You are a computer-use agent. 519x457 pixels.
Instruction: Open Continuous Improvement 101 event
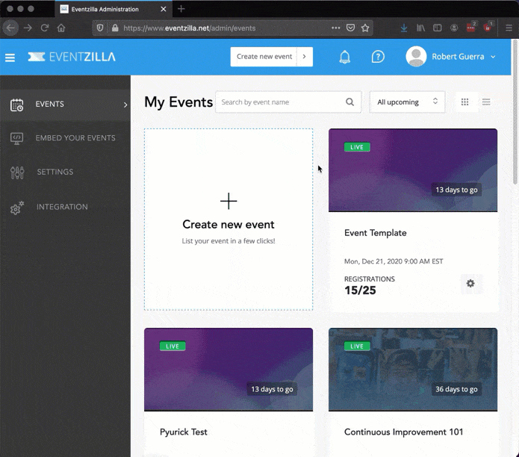click(403, 432)
